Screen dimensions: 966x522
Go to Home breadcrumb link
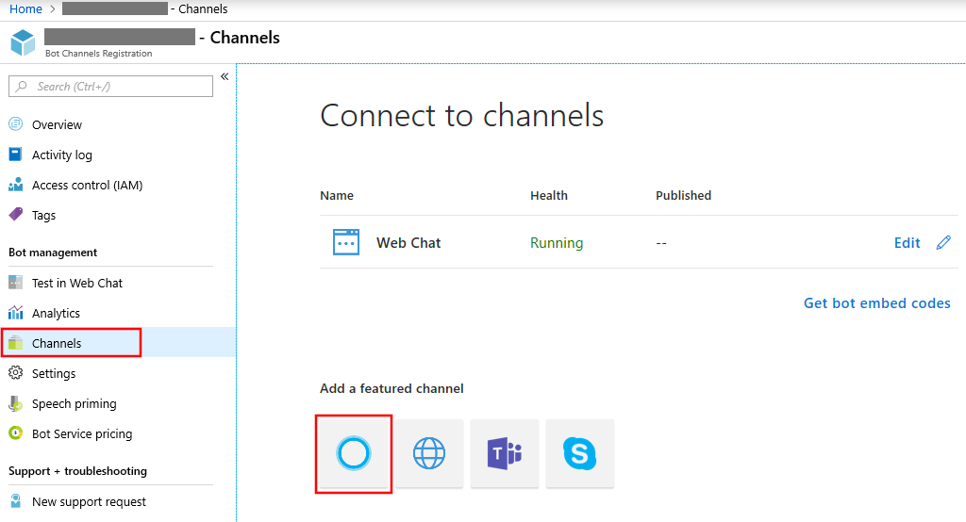point(25,9)
